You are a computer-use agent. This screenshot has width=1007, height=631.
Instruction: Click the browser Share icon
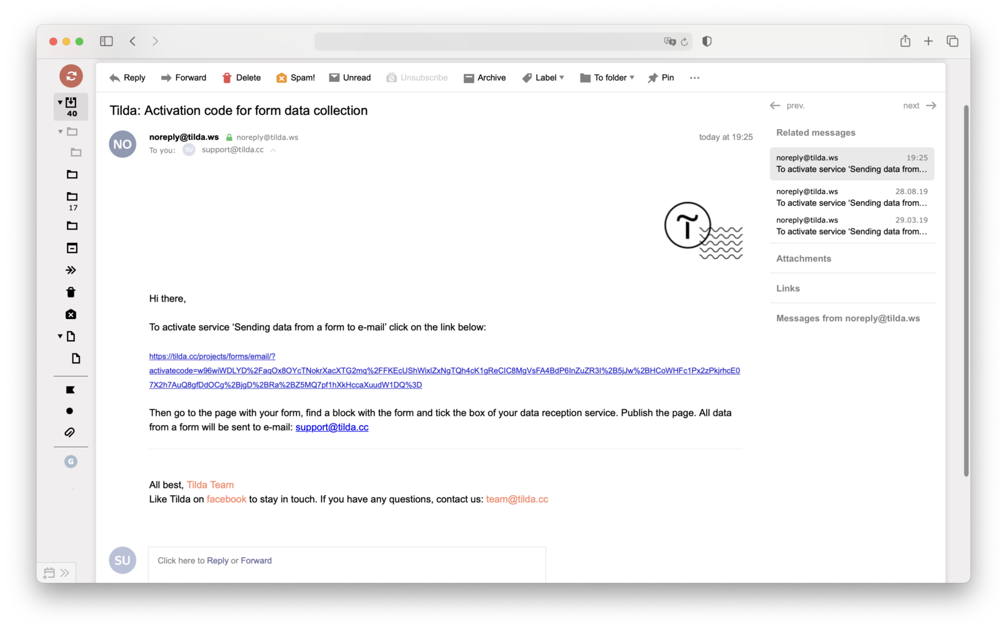click(905, 41)
